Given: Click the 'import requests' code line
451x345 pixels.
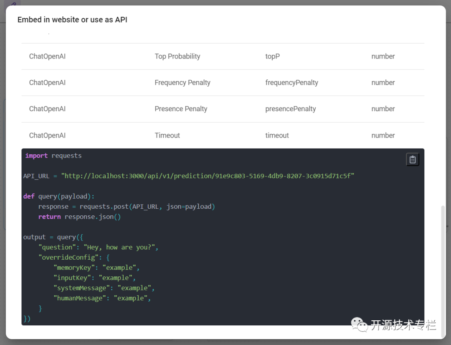Looking at the screenshot, I should 53,156.
